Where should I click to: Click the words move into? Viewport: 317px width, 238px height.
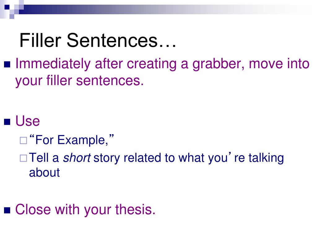[x=279, y=64]
